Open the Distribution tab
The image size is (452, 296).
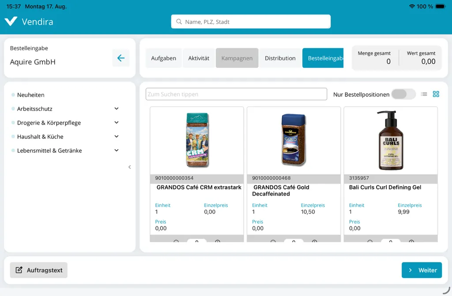[280, 58]
